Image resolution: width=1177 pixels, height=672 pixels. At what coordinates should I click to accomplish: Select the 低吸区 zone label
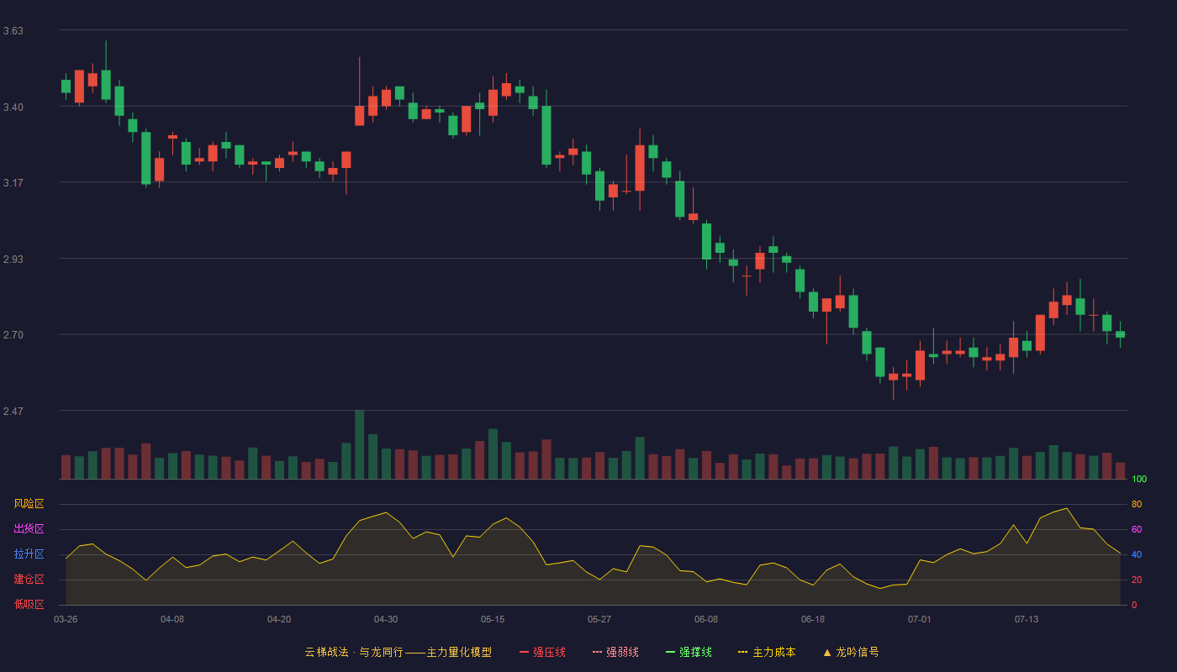[29, 604]
